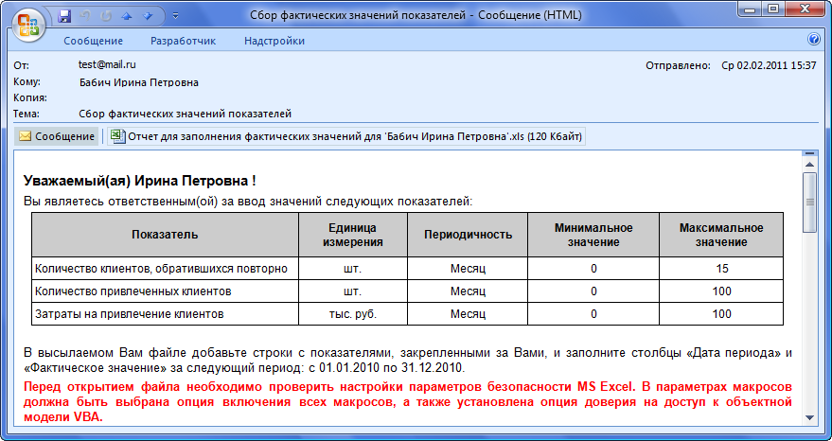Click the vertical scrollbar thumb
This screenshot has width=832, height=441.
tap(809, 203)
